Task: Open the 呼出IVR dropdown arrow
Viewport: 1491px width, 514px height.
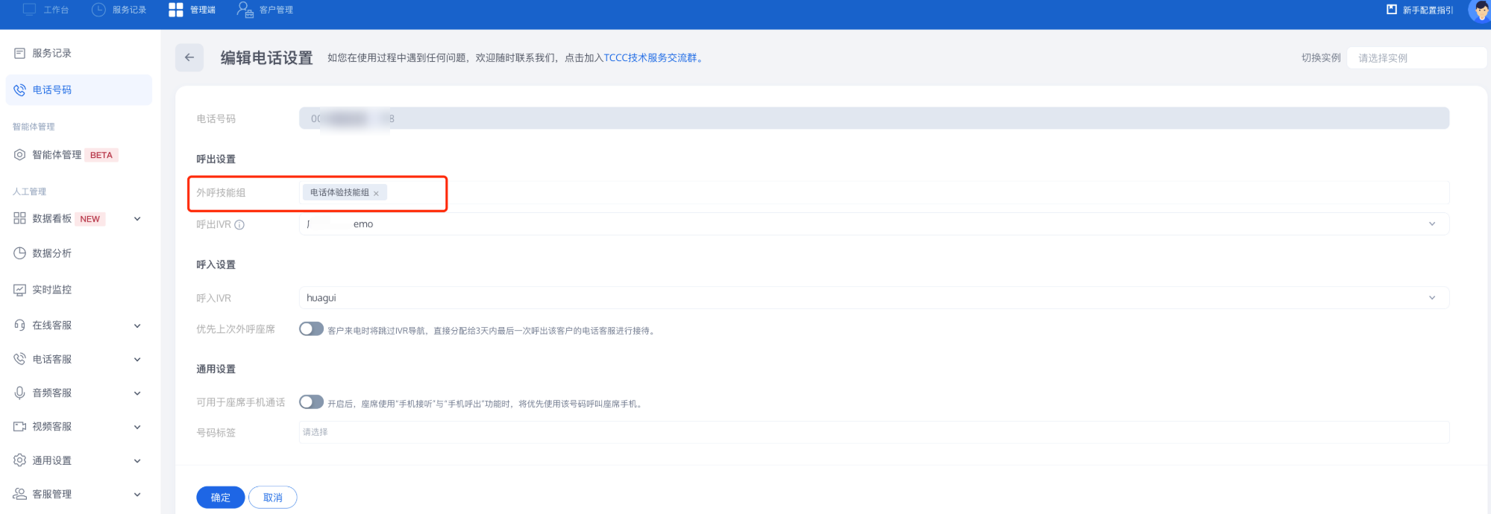Action: [1432, 224]
